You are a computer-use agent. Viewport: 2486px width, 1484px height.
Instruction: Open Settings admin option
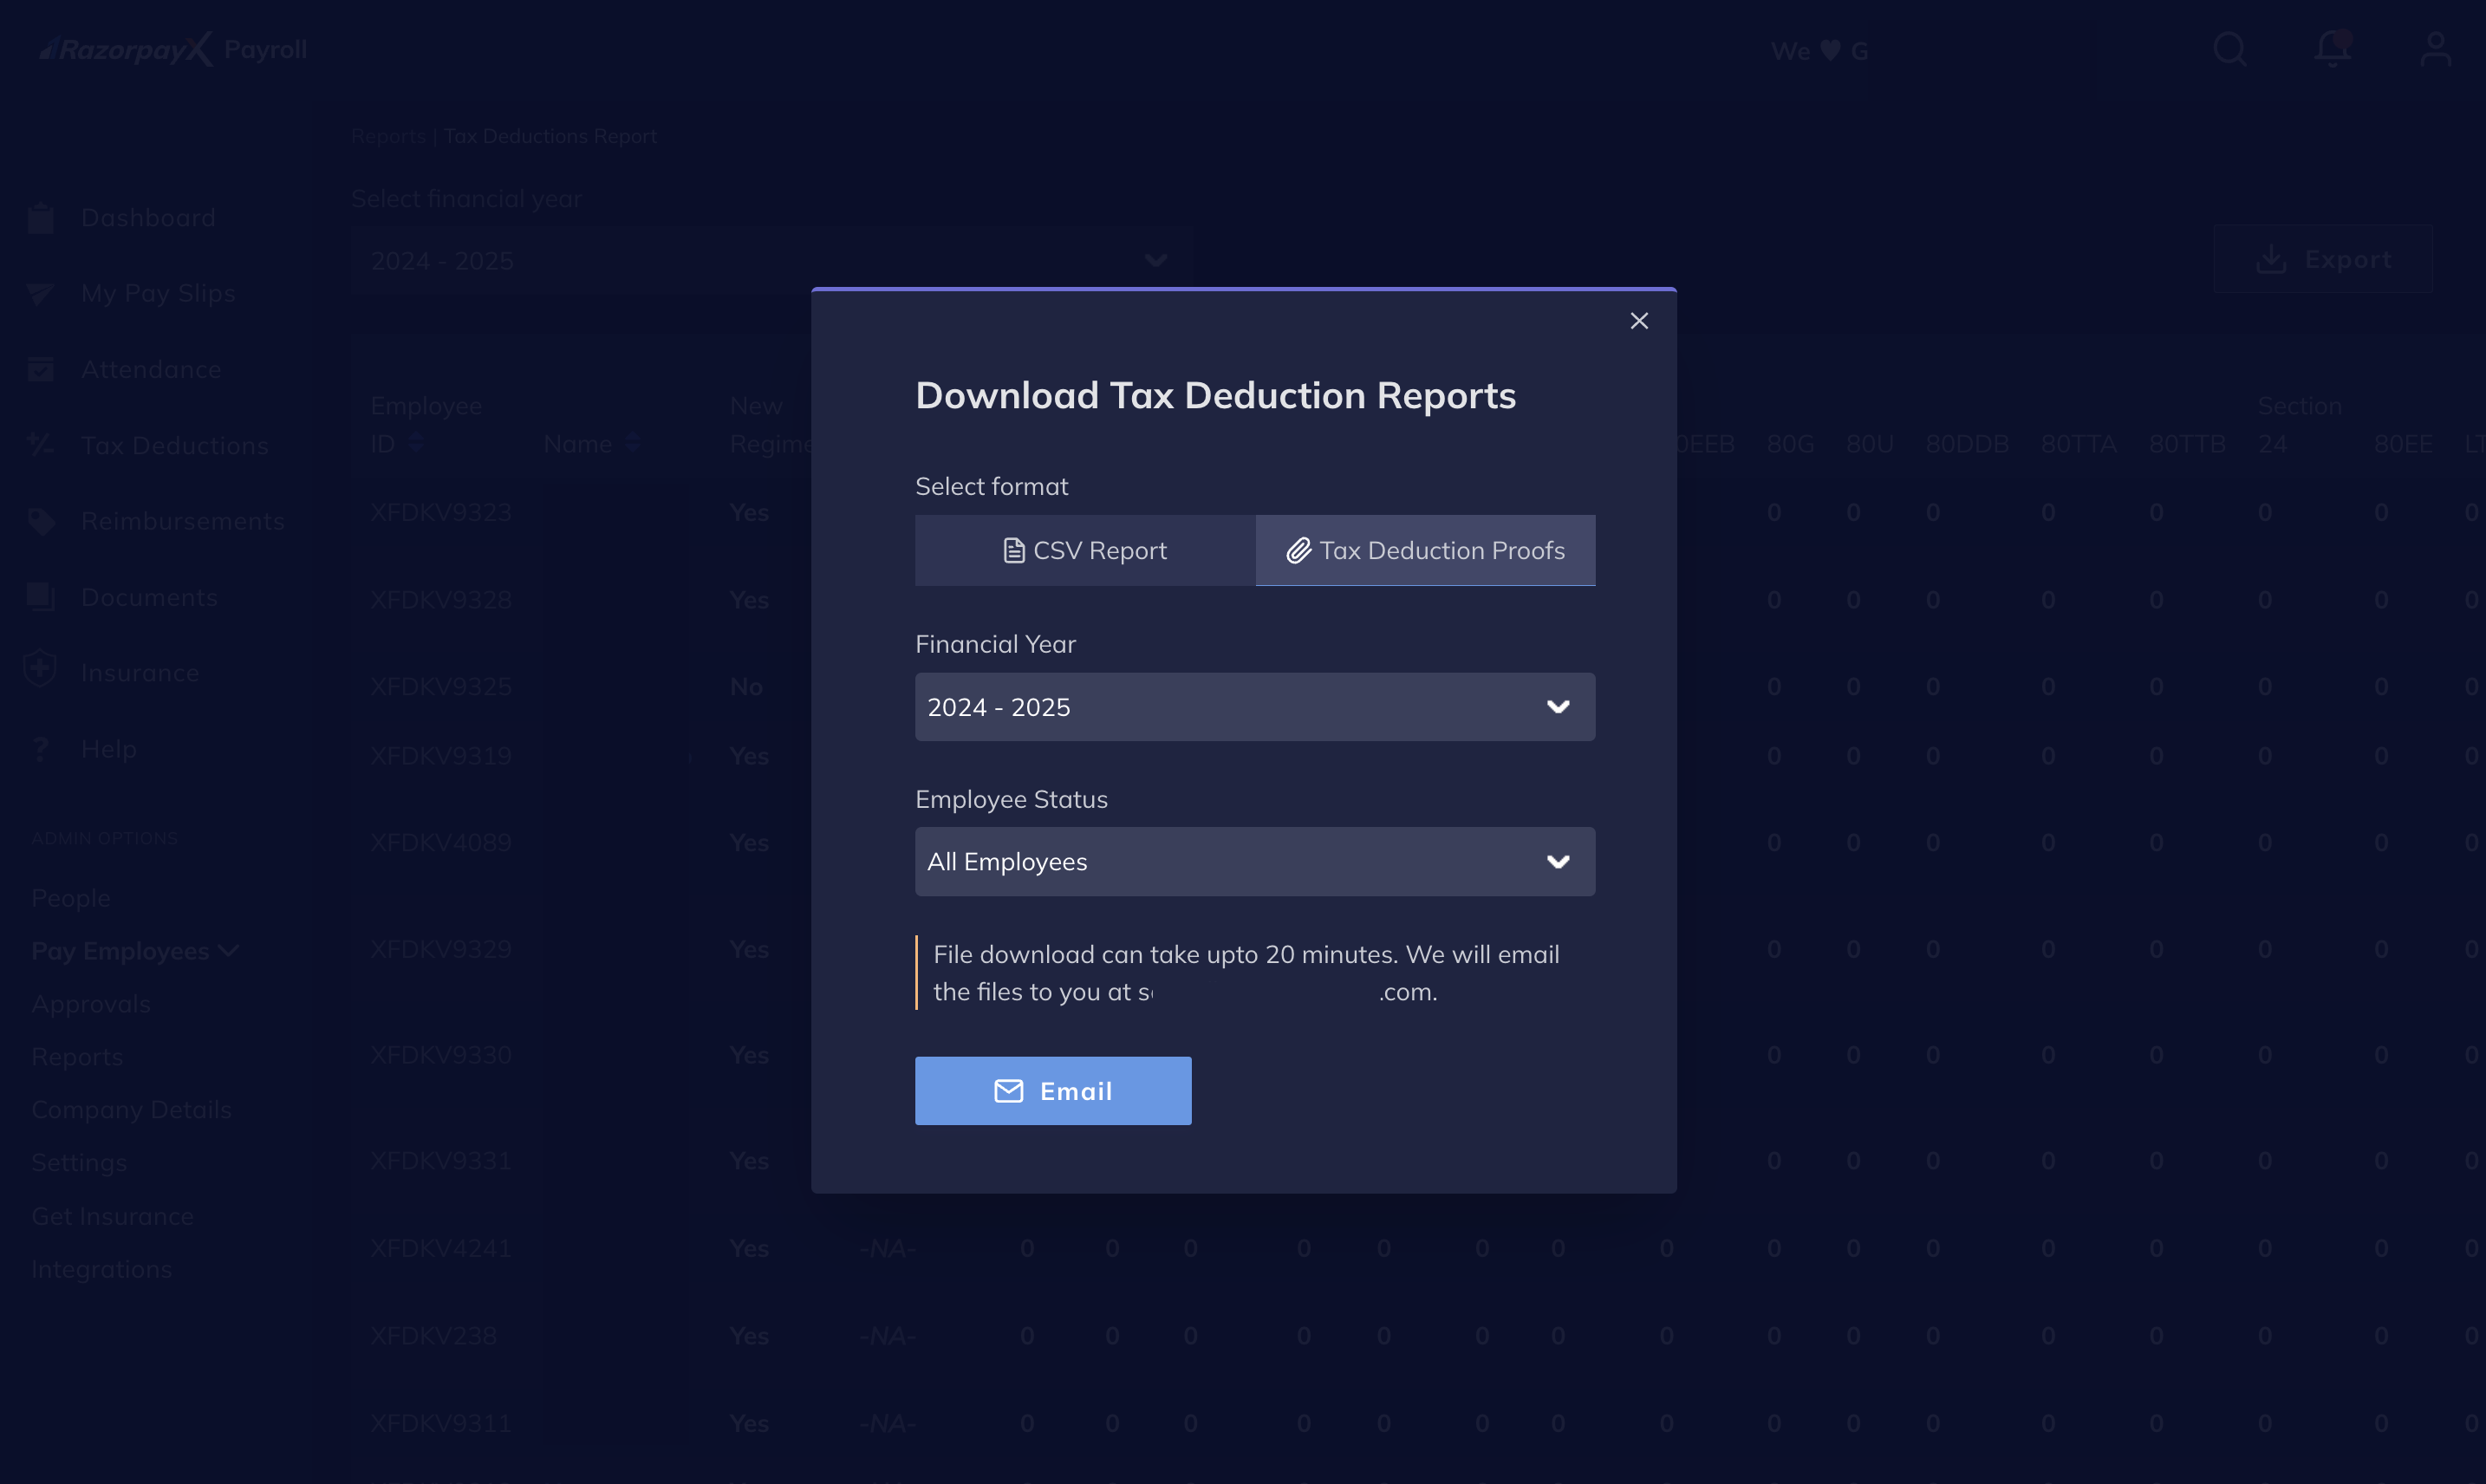[79, 1163]
